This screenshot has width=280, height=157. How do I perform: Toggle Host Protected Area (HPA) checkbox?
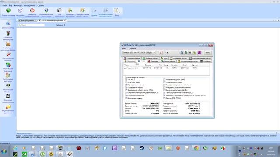(x=126, y=90)
